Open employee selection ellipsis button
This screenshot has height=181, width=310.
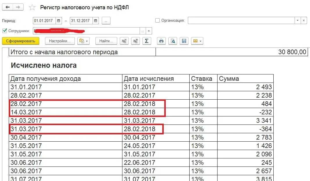(142, 31)
